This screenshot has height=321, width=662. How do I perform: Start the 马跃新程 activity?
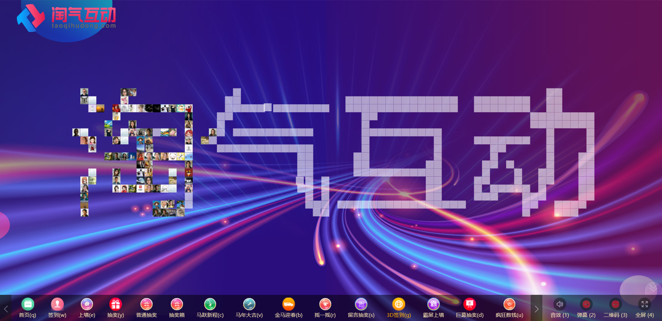coord(210,308)
